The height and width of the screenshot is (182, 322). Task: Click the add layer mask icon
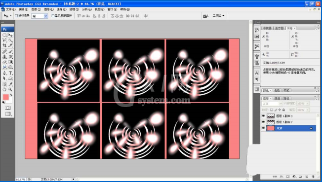coord(287,177)
